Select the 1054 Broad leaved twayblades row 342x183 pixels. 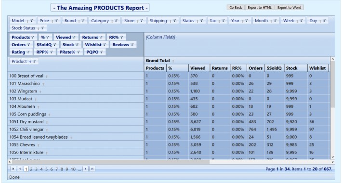coord(76,137)
